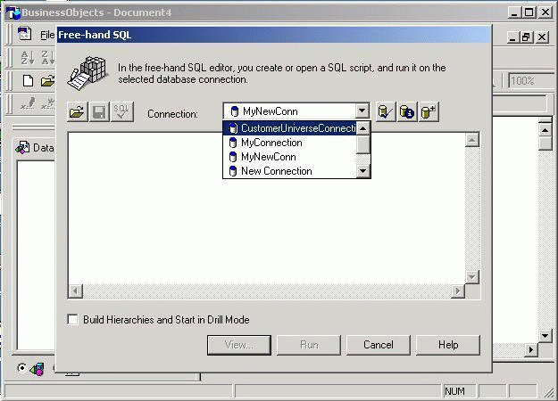
Task: Click the Help button
Action: coord(448,345)
